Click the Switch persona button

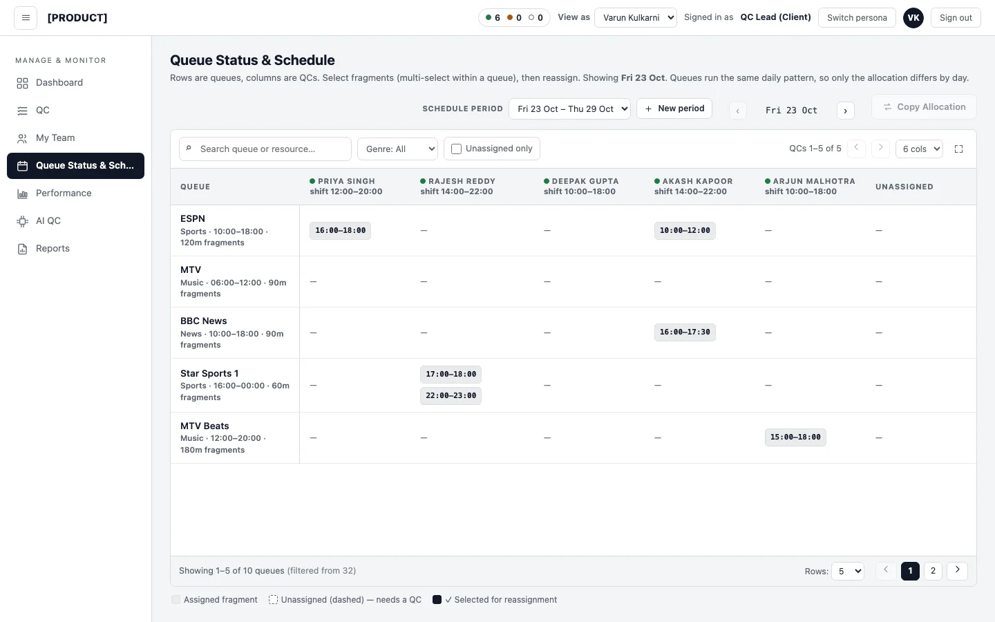[x=857, y=18]
